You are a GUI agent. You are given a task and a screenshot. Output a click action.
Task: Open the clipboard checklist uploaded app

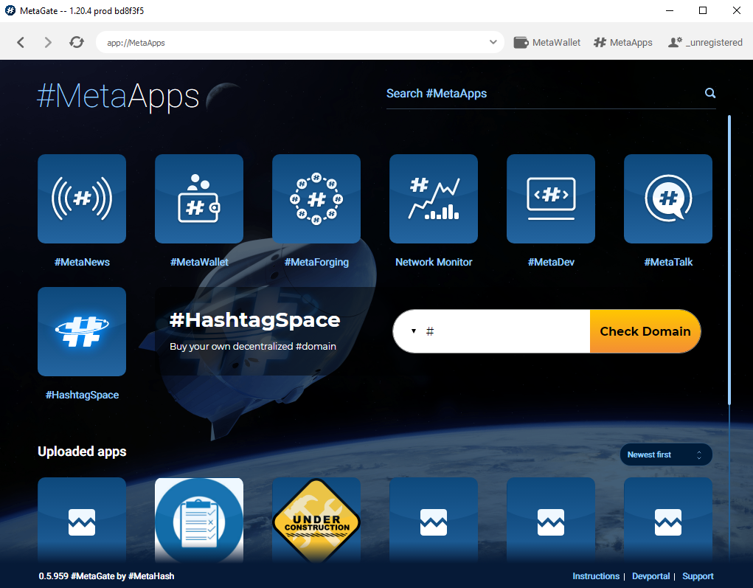tap(199, 520)
